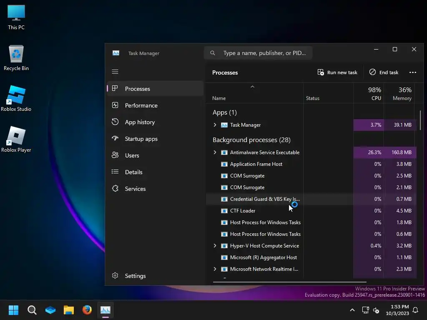Focus the name, publisher, or PID search box
This screenshot has width=427, height=320.
pos(258,53)
